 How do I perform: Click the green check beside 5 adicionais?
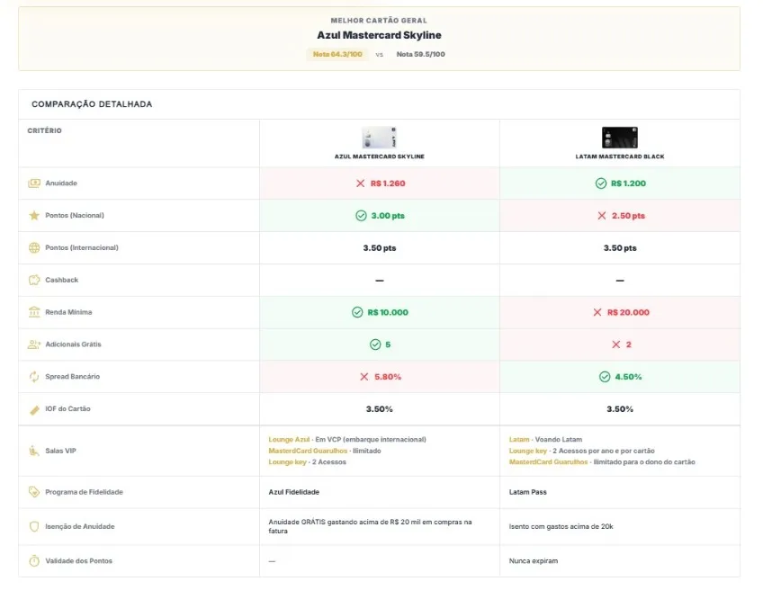point(375,344)
